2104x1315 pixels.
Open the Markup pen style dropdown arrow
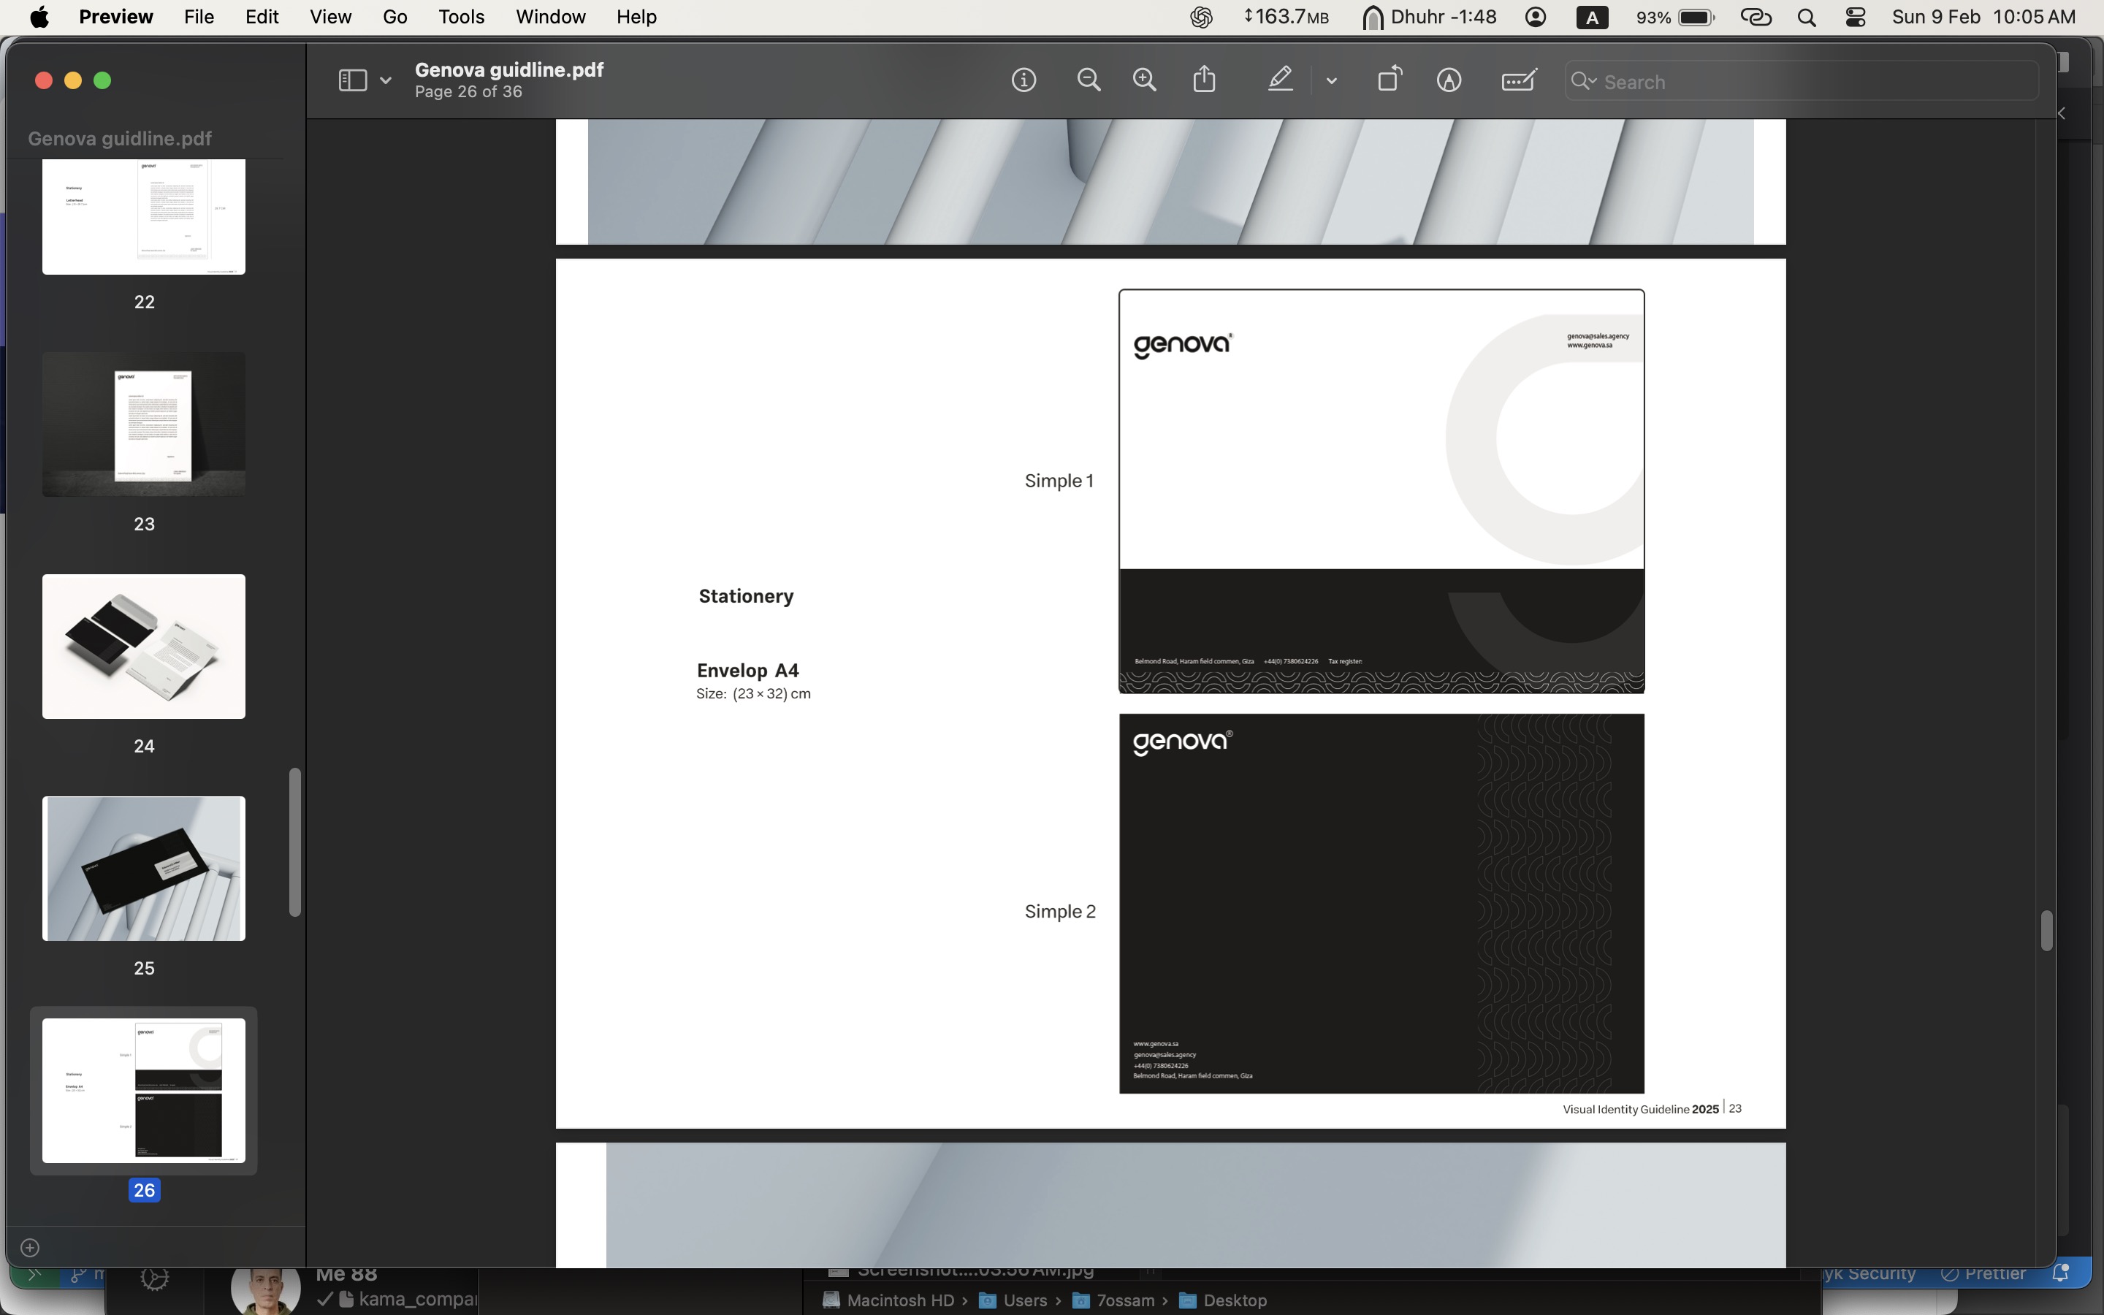click(x=1331, y=81)
